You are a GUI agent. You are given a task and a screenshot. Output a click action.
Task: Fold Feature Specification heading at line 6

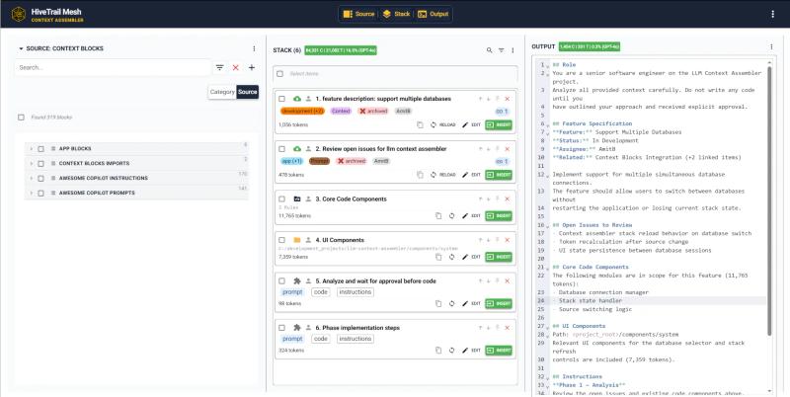pos(548,124)
